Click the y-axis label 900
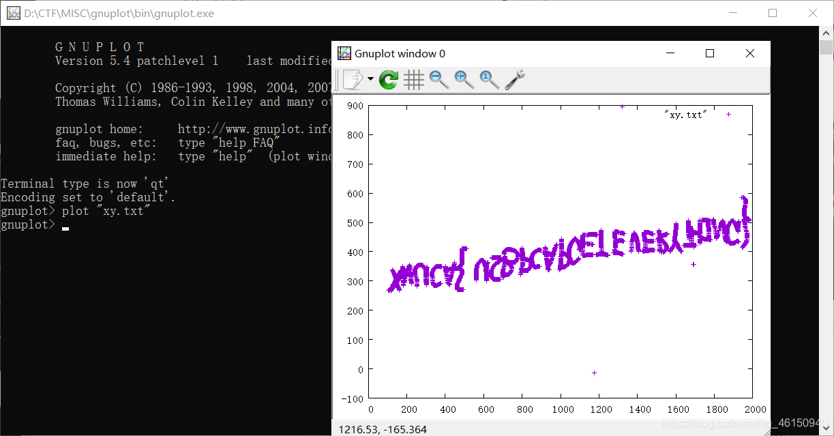 355,105
